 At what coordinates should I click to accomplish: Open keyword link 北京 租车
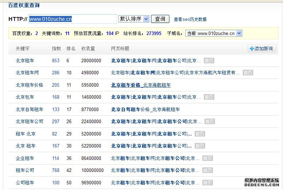point(25,146)
